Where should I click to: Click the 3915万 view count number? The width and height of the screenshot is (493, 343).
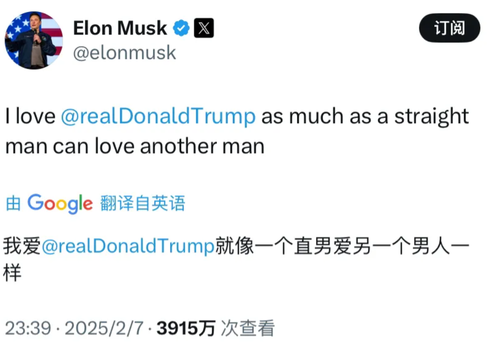pyautogui.click(x=186, y=328)
